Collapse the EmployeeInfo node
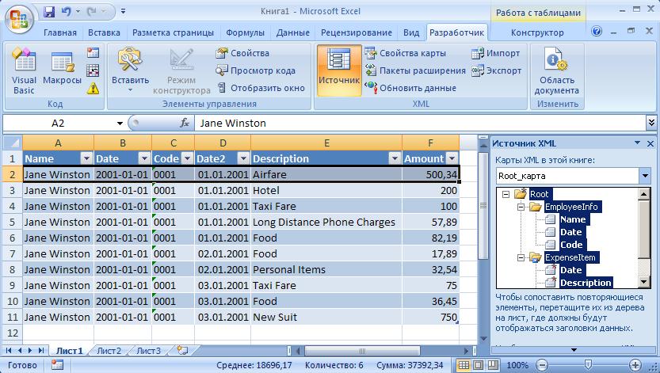Image resolution: width=660 pixels, height=373 pixels. coord(521,207)
